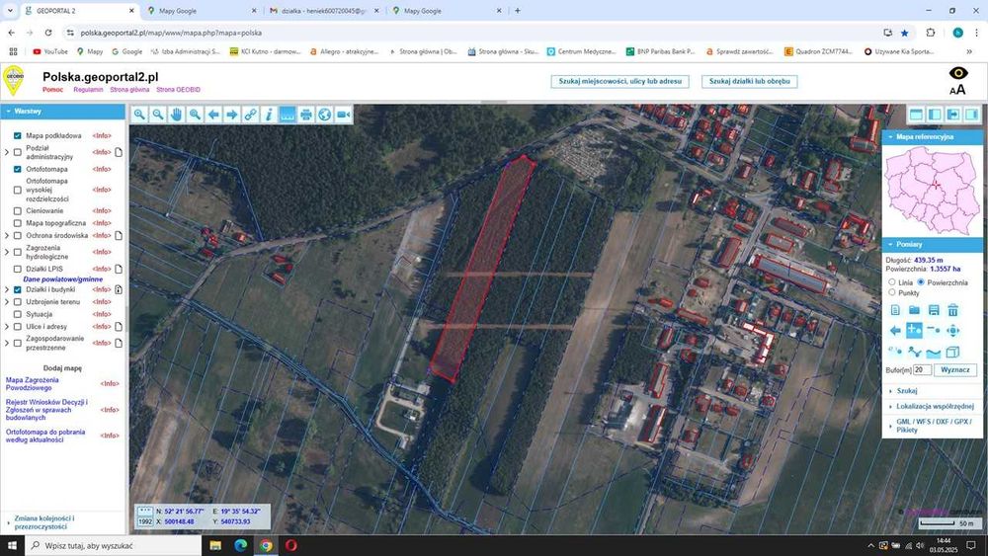The width and height of the screenshot is (988, 556).
Task: Select Linia measurement radio button
Action: pos(891,282)
